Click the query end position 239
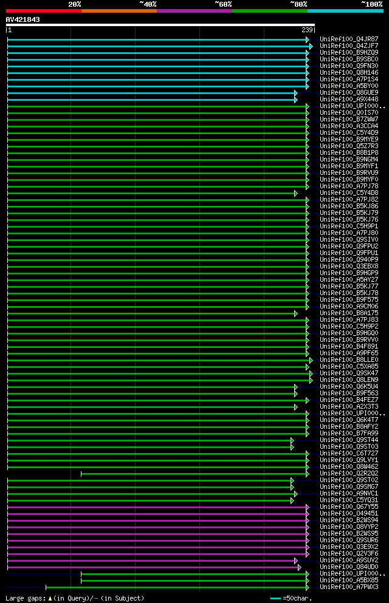389x603 pixels. (x=307, y=30)
